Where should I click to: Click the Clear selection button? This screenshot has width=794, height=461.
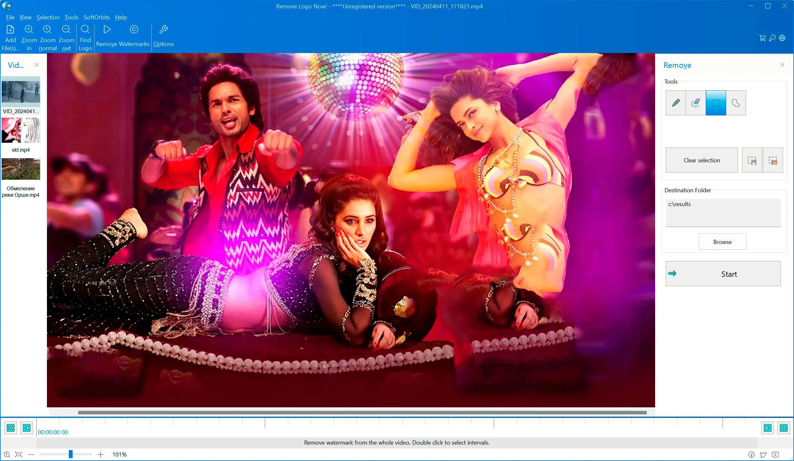coord(702,160)
